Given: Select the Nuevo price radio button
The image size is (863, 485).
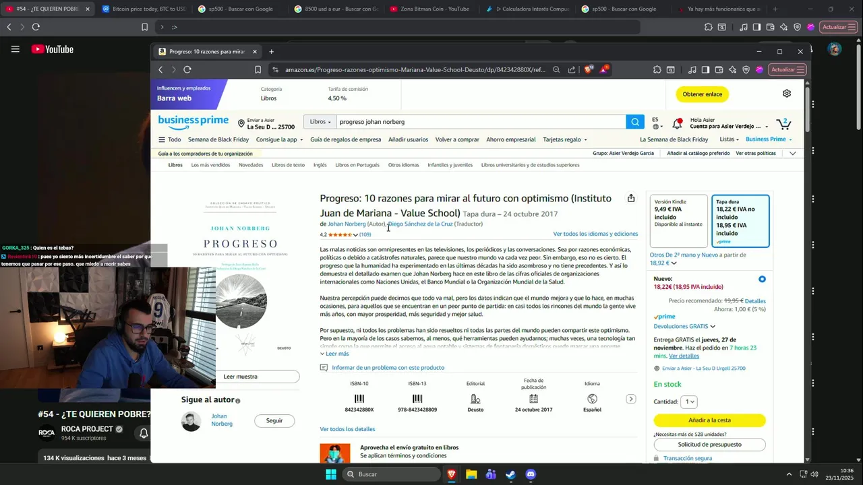Looking at the screenshot, I should coord(762,279).
